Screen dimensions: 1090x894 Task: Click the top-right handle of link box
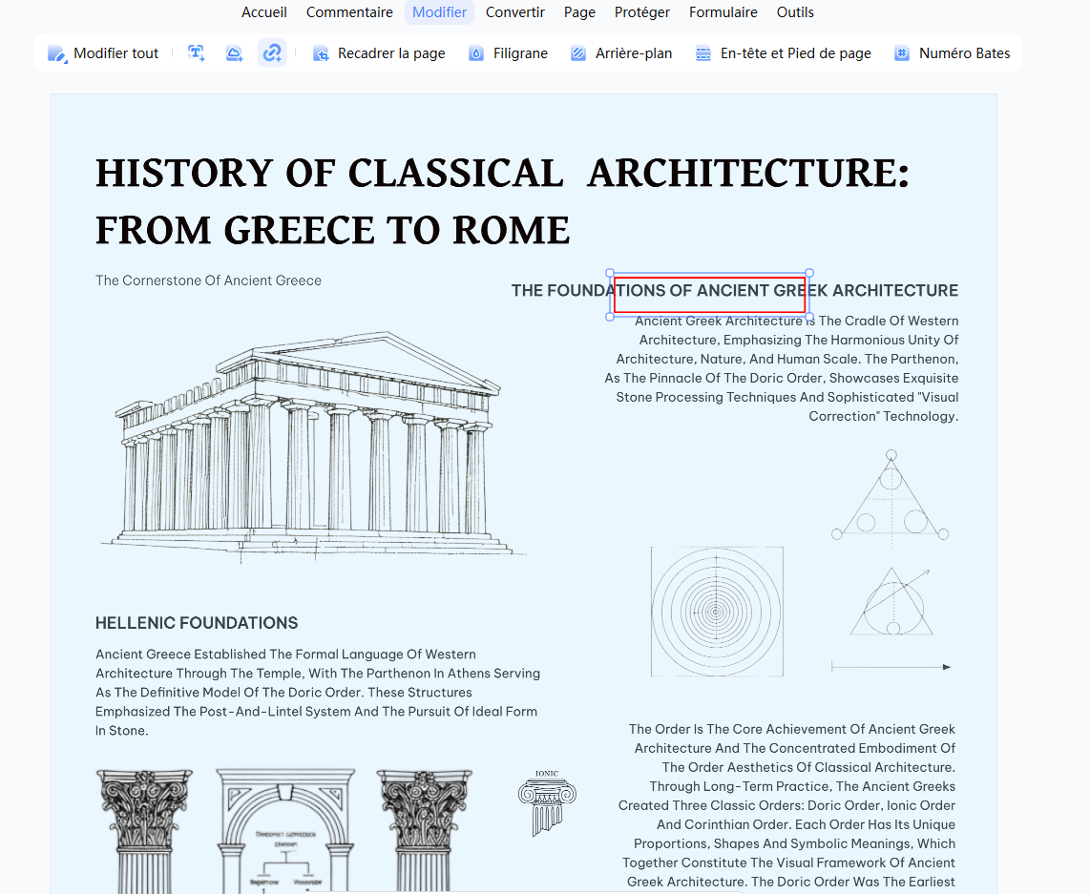[809, 273]
